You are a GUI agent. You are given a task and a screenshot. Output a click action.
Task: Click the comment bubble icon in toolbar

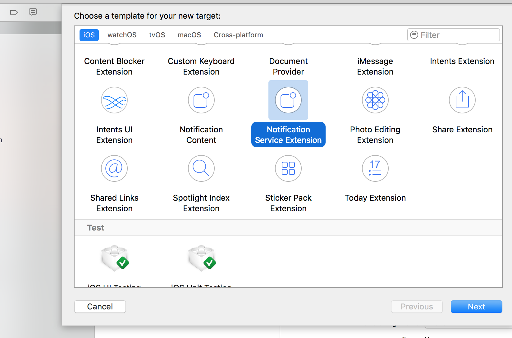pos(33,12)
